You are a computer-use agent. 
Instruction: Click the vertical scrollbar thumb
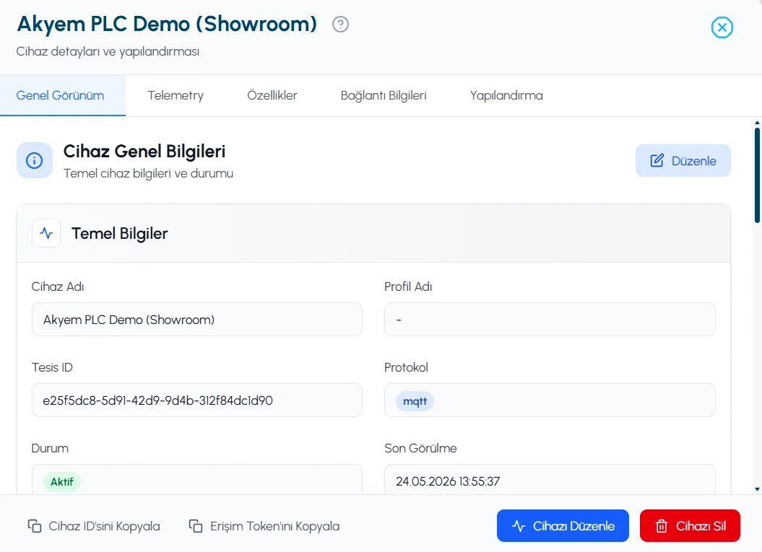click(757, 175)
